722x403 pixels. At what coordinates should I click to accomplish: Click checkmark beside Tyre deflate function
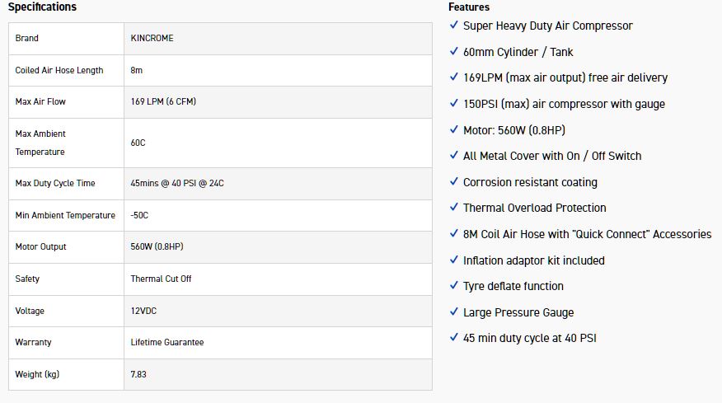(454, 286)
